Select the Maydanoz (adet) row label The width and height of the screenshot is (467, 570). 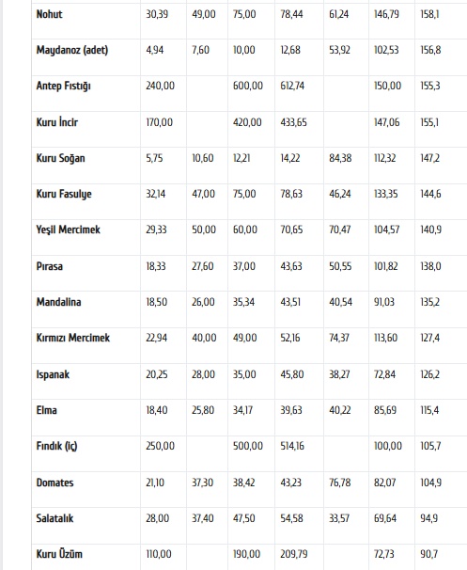(x=72, y=50)
